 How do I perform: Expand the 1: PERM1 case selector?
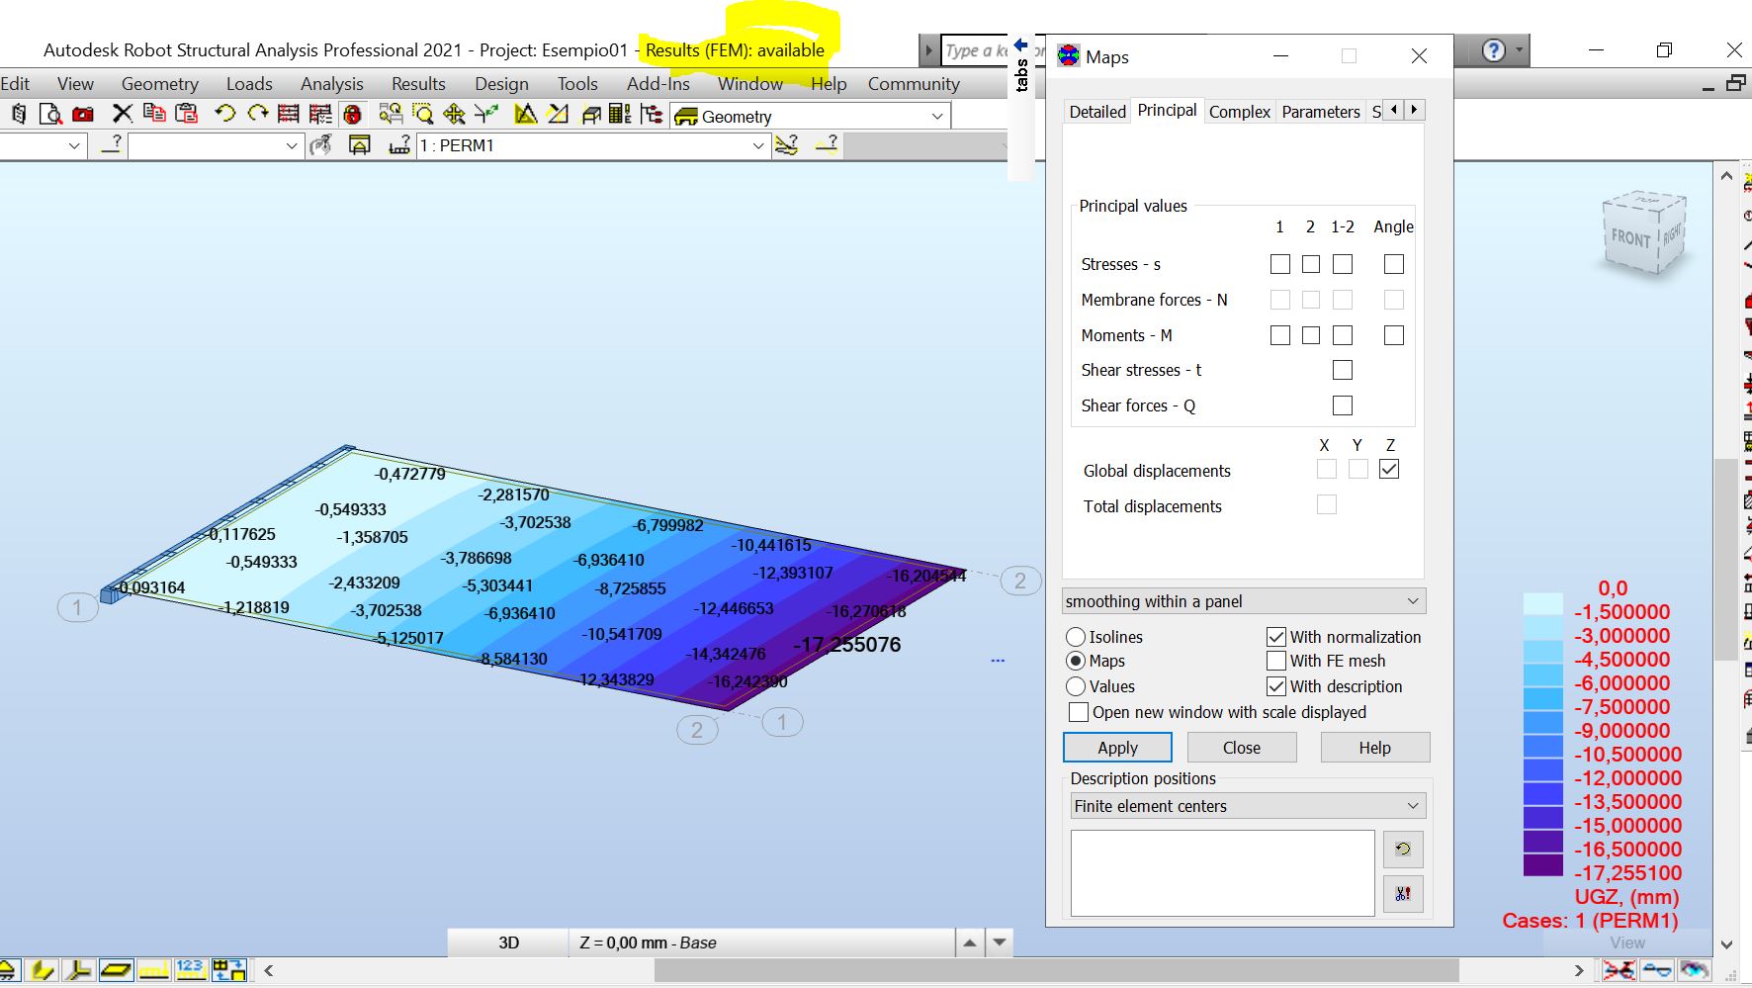click(x=757, y=145)
